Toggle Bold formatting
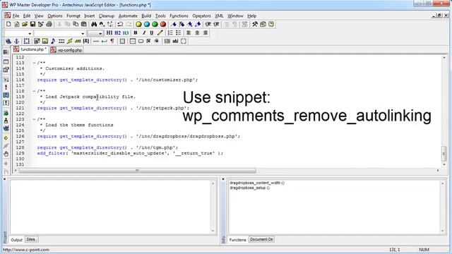Image resolution: width=452 pixels, height=254 pixels. click(136, 33)
